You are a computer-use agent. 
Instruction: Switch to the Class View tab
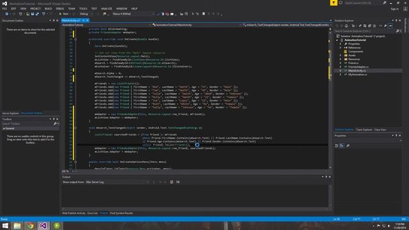[380, 130]
